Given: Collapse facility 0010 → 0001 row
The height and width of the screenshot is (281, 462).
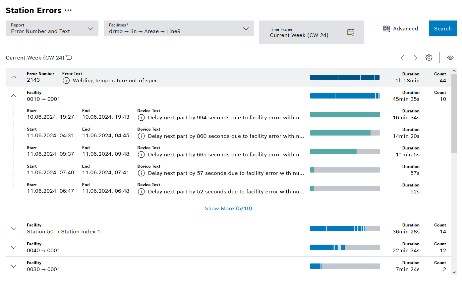Looking at the screenshot, I should [14, 96].
